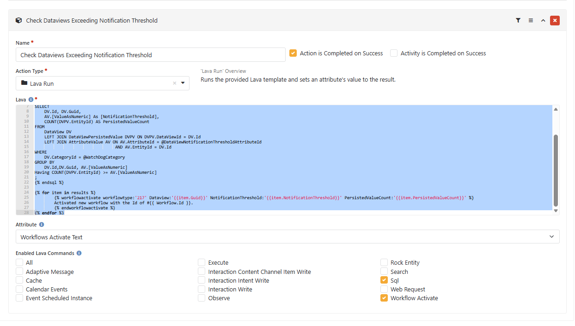Collapse the action panel with the chevron-up icon
Viewport: 575px width, 326px height.
(x=543, y=20)
